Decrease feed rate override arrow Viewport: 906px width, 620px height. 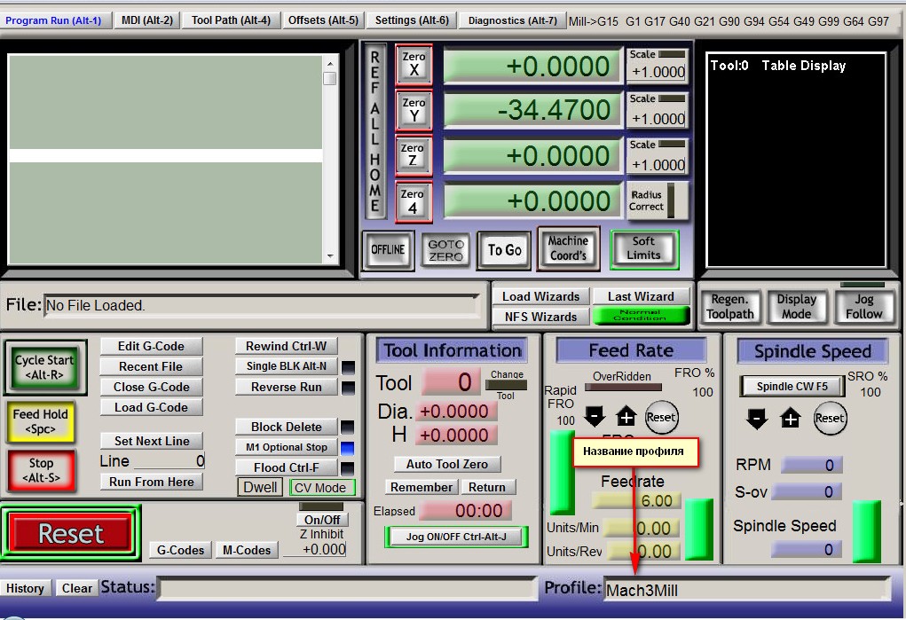point(595,417)
